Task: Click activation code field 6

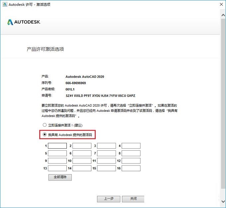Action: [x=82, y=153]
